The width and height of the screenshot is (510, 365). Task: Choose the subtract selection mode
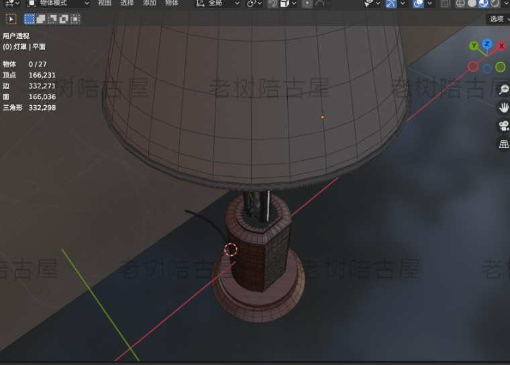pos(52,19)
